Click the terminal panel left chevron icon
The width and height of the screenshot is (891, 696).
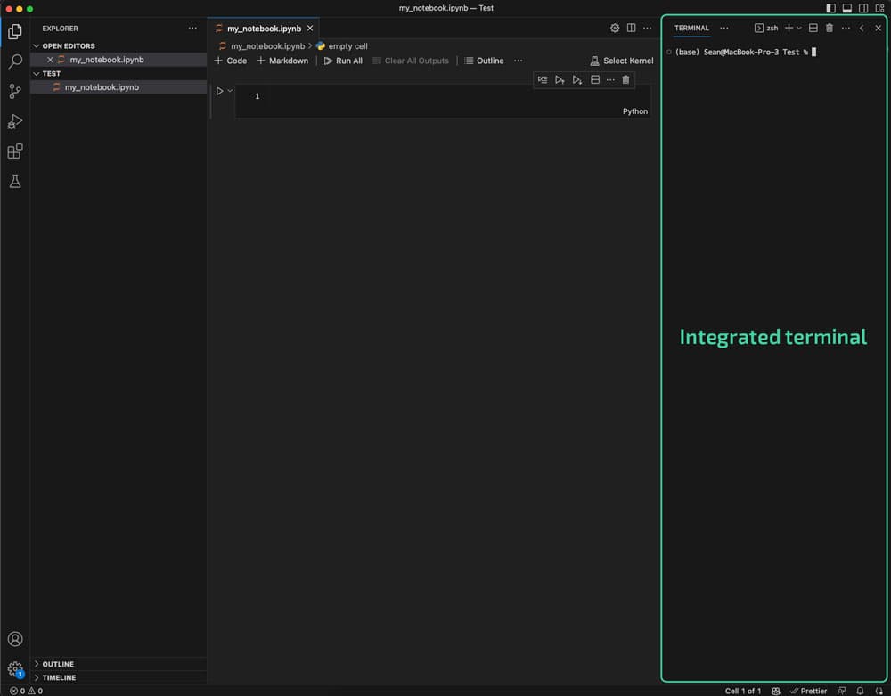(x=862, y=28)
